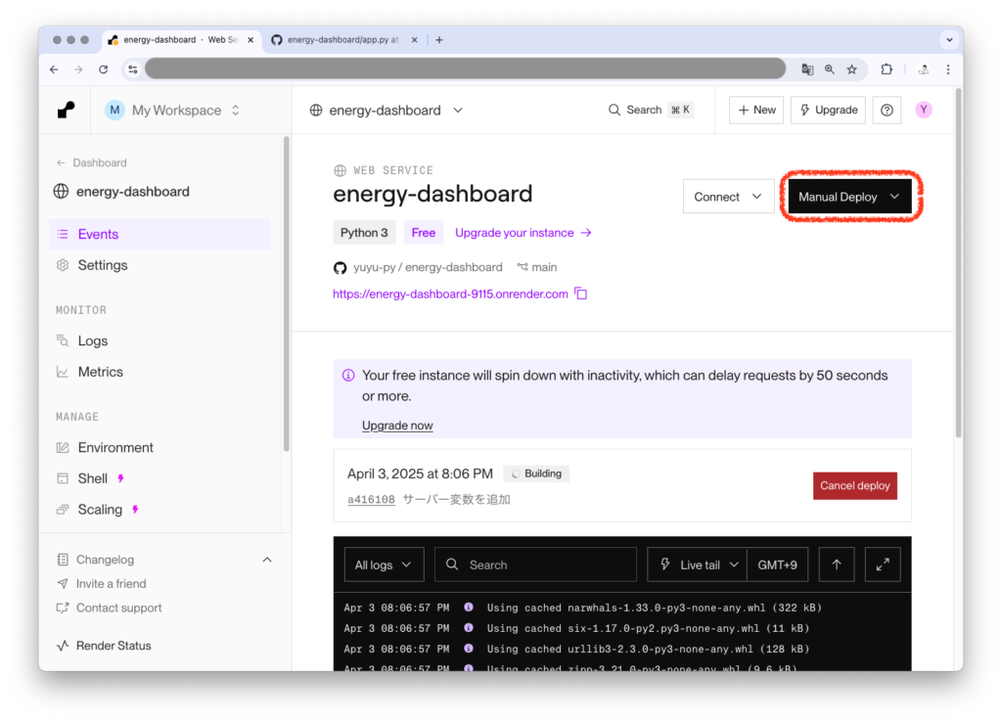The image size is (1002, 722).
Task: Click the Render logo icon
Action: click(x=66, y=110)
